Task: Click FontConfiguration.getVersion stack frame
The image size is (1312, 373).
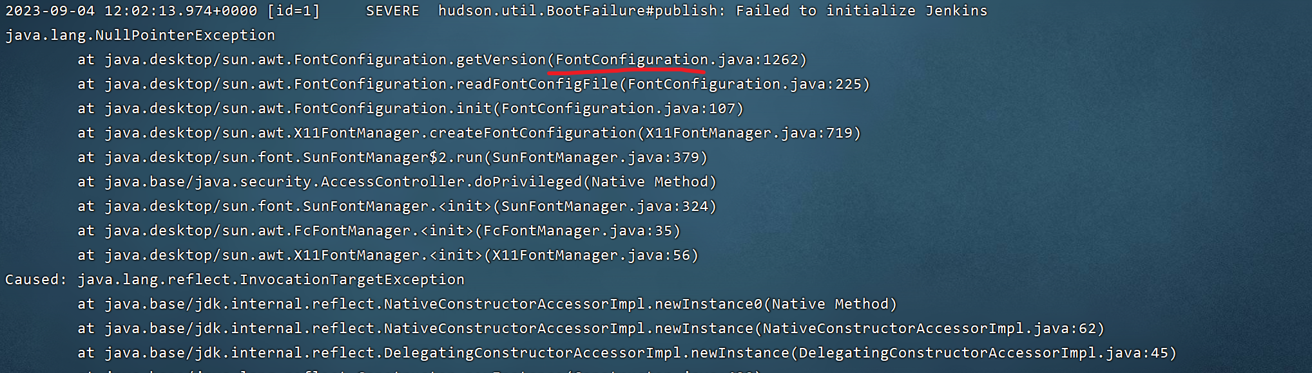Action: 442,60
